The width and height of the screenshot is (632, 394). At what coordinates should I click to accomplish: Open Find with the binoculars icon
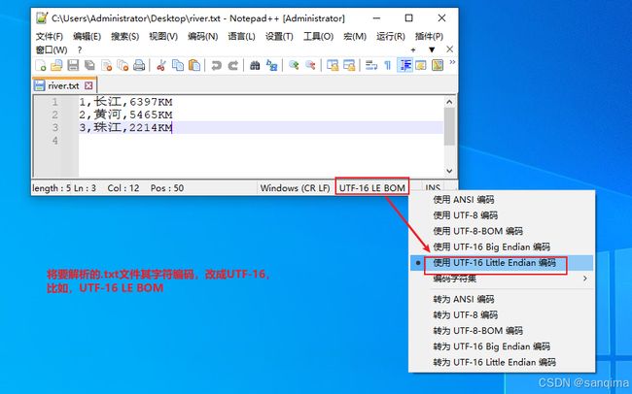(x=255, y=65)
